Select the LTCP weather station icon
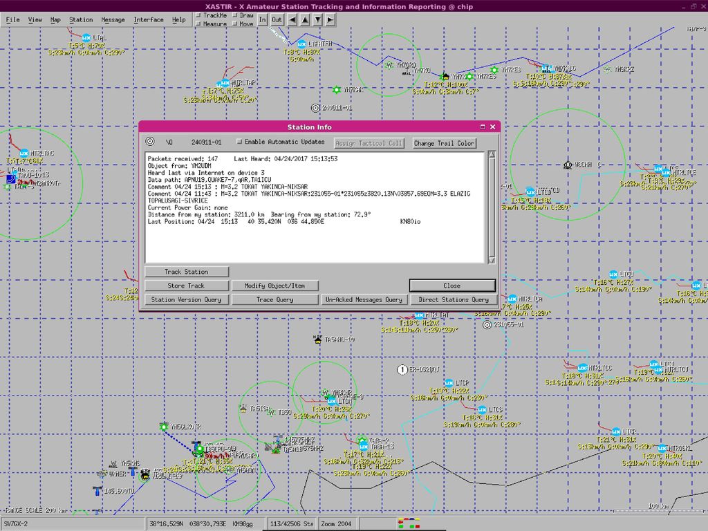Screen dimensions: 708x531 point(449,383)
